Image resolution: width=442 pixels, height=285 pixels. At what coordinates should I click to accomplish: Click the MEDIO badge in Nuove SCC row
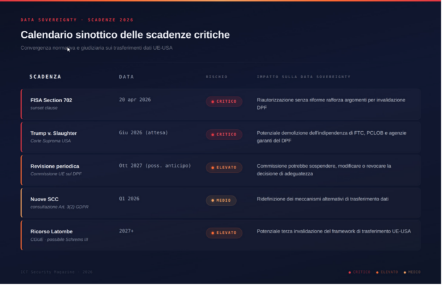coord(221,201)
